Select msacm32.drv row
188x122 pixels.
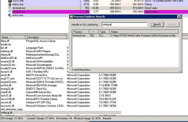(8, 65)
